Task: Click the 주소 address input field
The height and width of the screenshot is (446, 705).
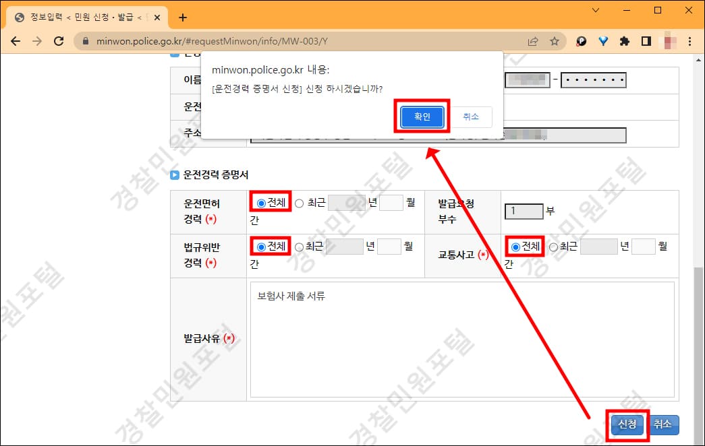Action: point(439,135)
